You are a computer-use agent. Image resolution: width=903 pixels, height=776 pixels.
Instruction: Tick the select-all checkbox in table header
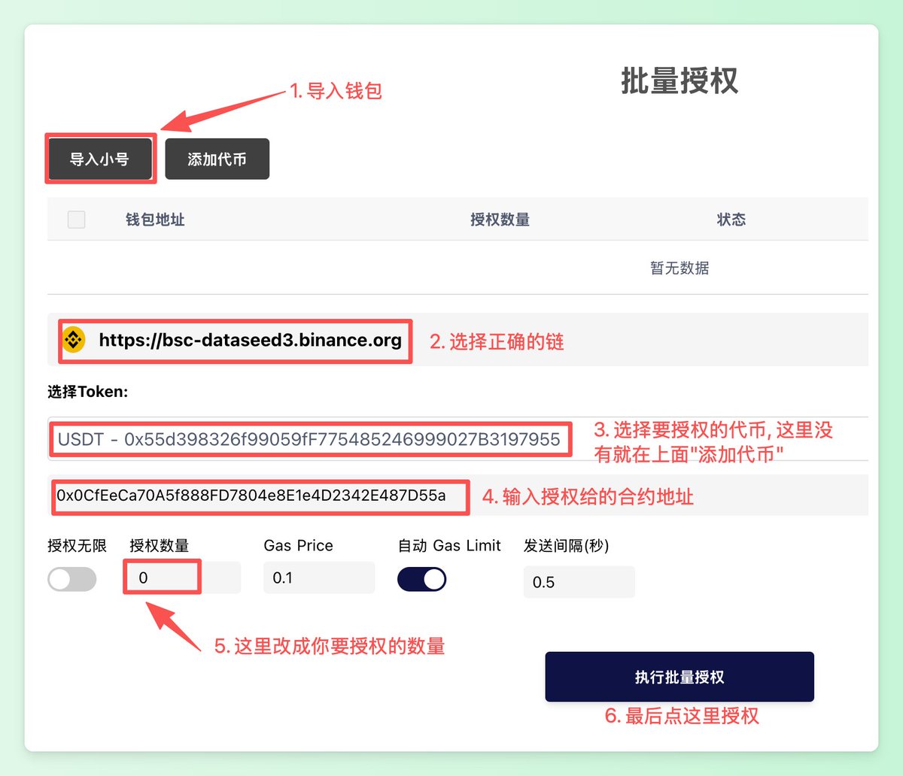click(76, 220)
